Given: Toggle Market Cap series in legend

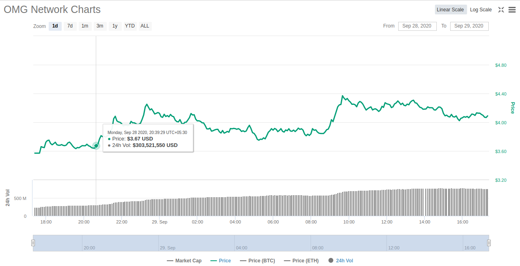Looking at the screenshot, I should (184, 261).
